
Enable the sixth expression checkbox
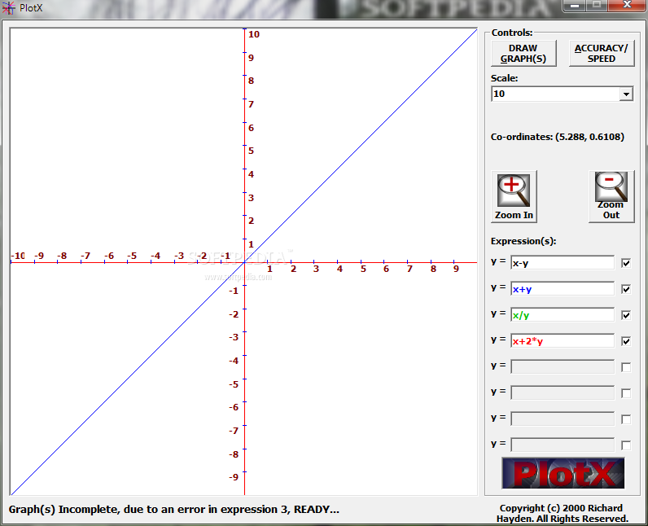pos(626,393)
